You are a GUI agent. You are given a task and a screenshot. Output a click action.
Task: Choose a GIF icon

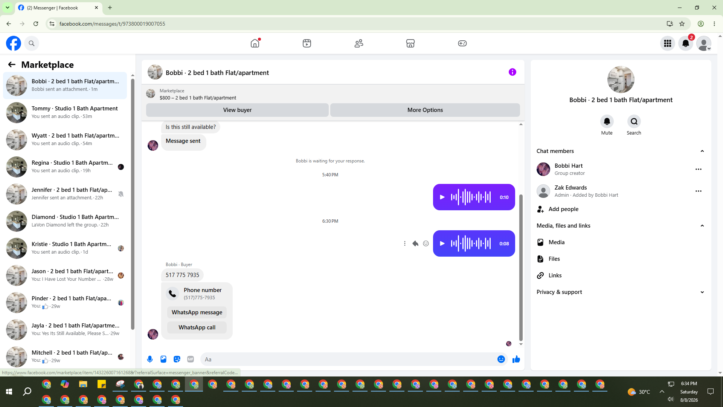click(x=191, y=359)
